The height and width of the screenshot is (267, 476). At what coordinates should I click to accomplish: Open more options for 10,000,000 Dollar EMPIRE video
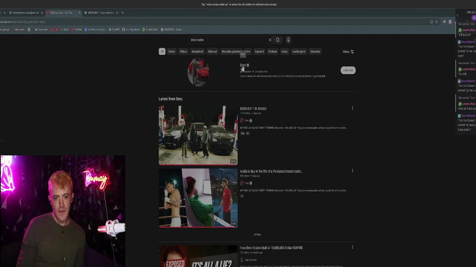pos(352,247)
